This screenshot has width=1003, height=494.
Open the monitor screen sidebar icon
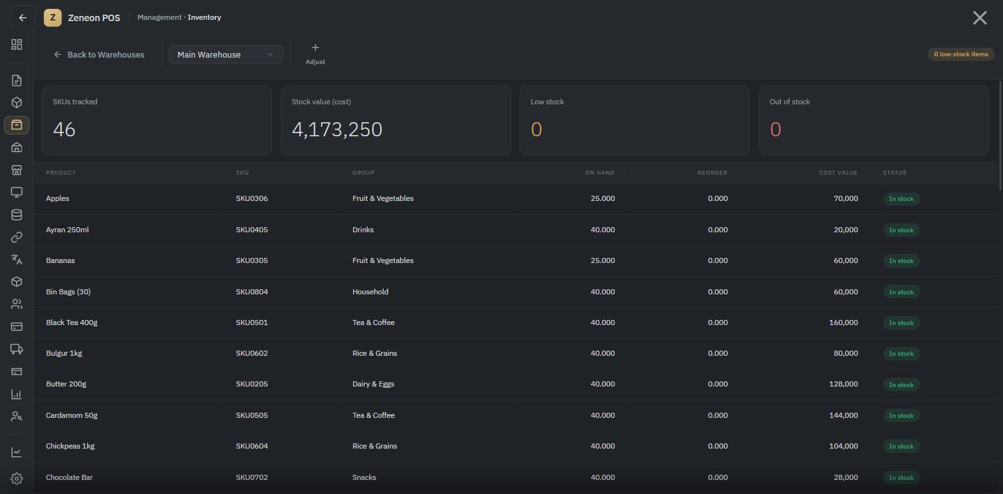(17, 192)
